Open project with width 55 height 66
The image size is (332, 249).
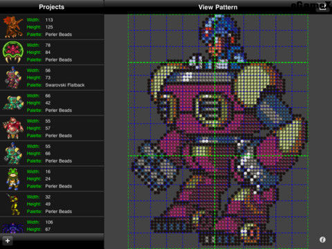coord(52,154)
